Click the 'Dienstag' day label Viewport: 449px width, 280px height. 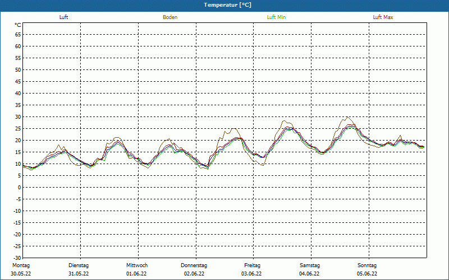coord(79,265)
